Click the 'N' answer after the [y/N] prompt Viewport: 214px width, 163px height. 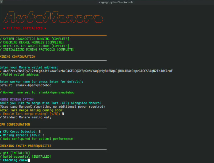point(63,114)
